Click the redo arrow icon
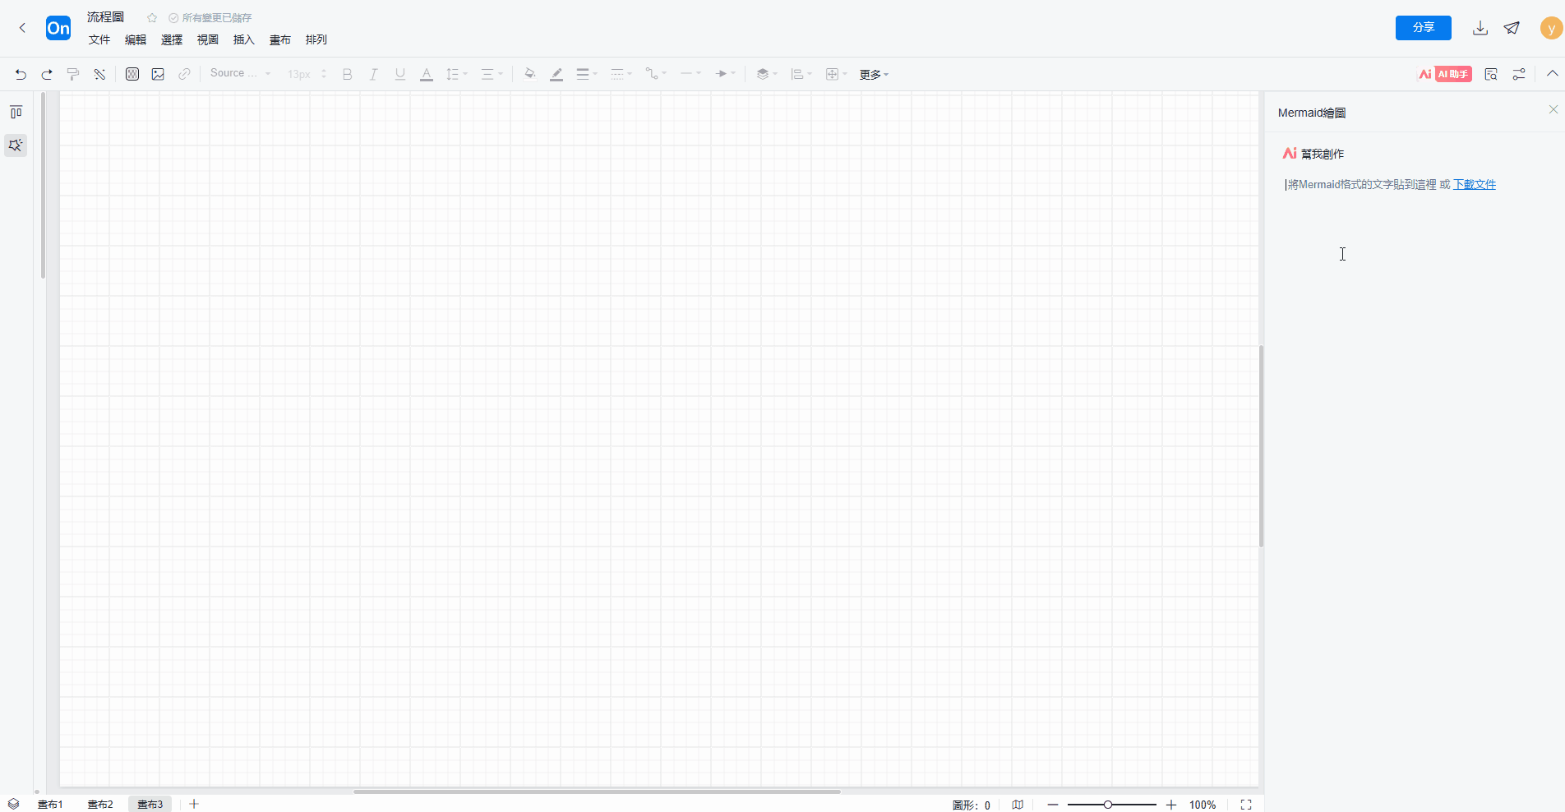The height and width of the screenshot is (812, 1565). (47, 74)
